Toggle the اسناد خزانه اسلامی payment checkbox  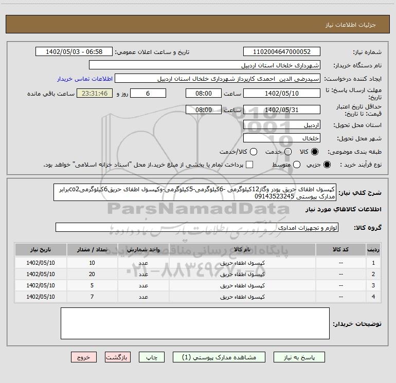[x=249, y=165]
